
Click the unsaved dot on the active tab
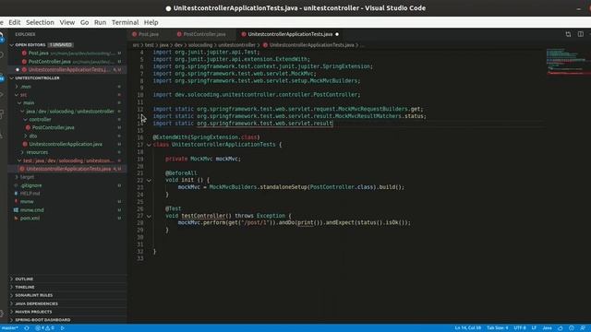tap(337, 34)
